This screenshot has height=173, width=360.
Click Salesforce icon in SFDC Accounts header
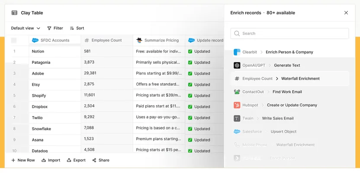(35, 40)
